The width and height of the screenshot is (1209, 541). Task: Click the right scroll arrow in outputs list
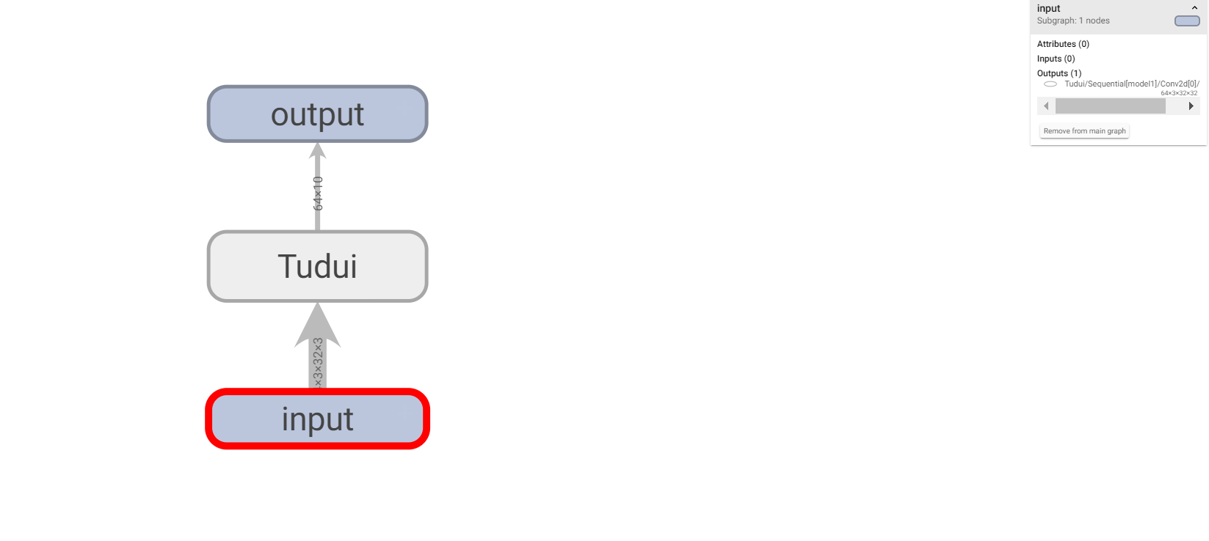coord(1191,106)
